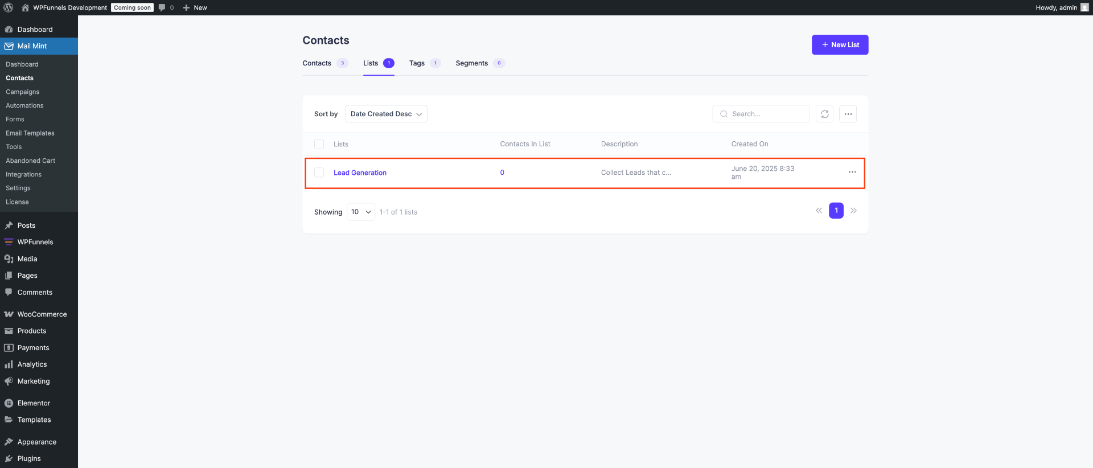Viewport: 1093px width, 468px height.
Task: Check the Lead Generation row checkbox
Action: 319,173
